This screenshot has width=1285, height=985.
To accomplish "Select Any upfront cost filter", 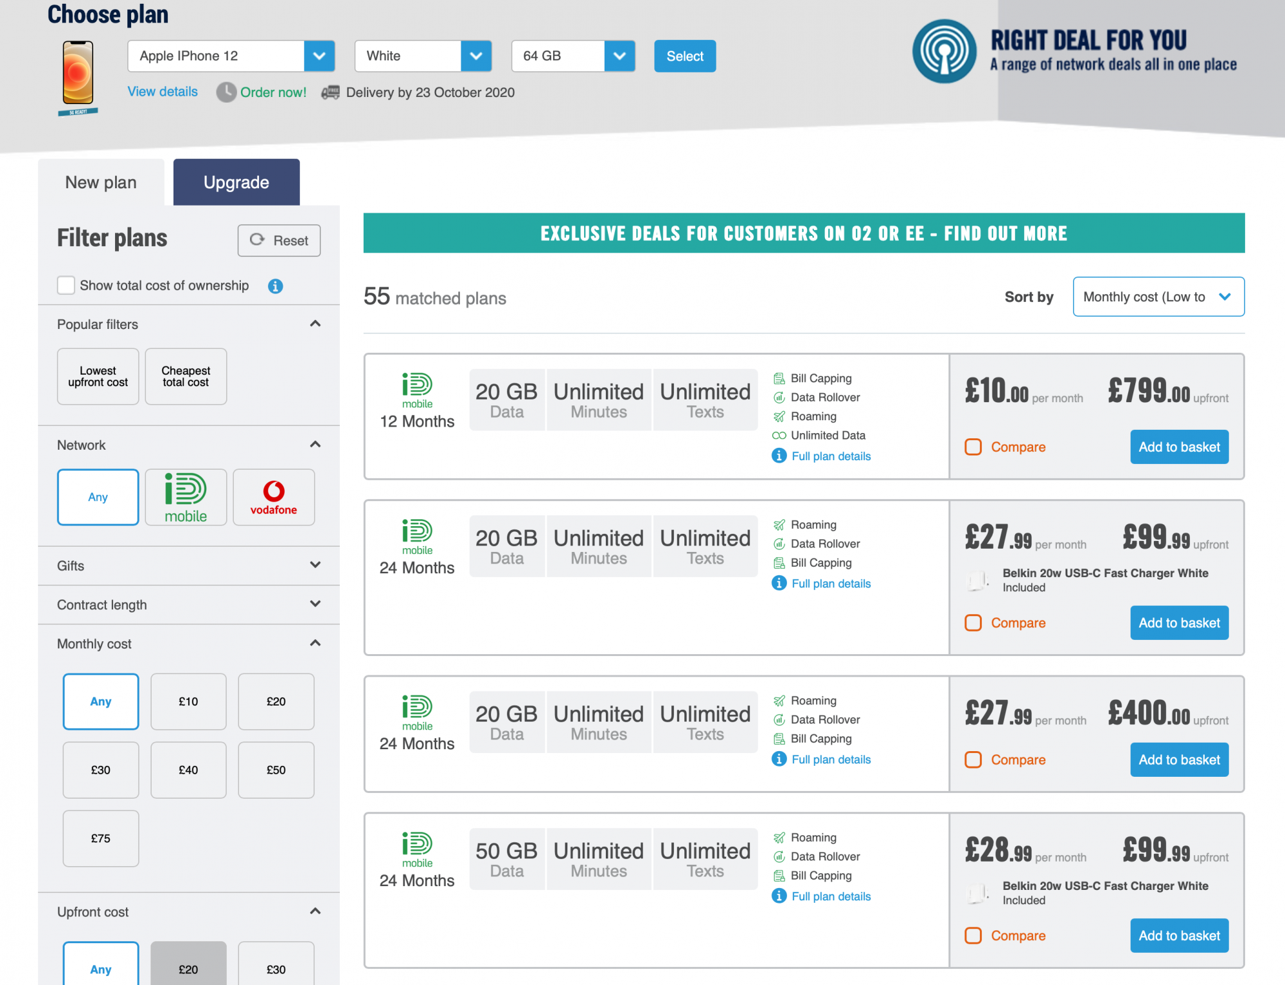I will tap(101, 964).
